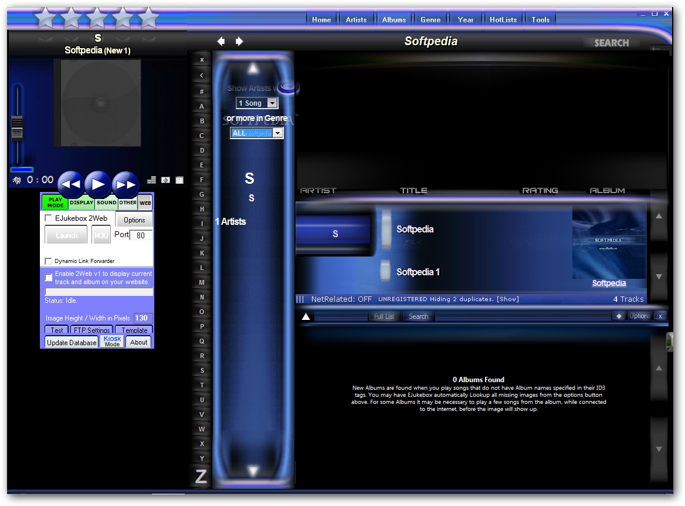Click the Port number field
685x506 pixels.
click(141, 235)
